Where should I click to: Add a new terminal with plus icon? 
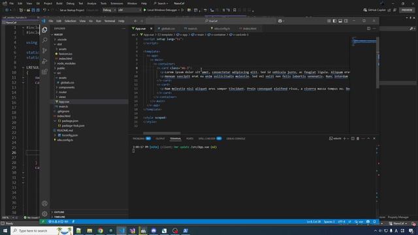[x=344, y=138]
